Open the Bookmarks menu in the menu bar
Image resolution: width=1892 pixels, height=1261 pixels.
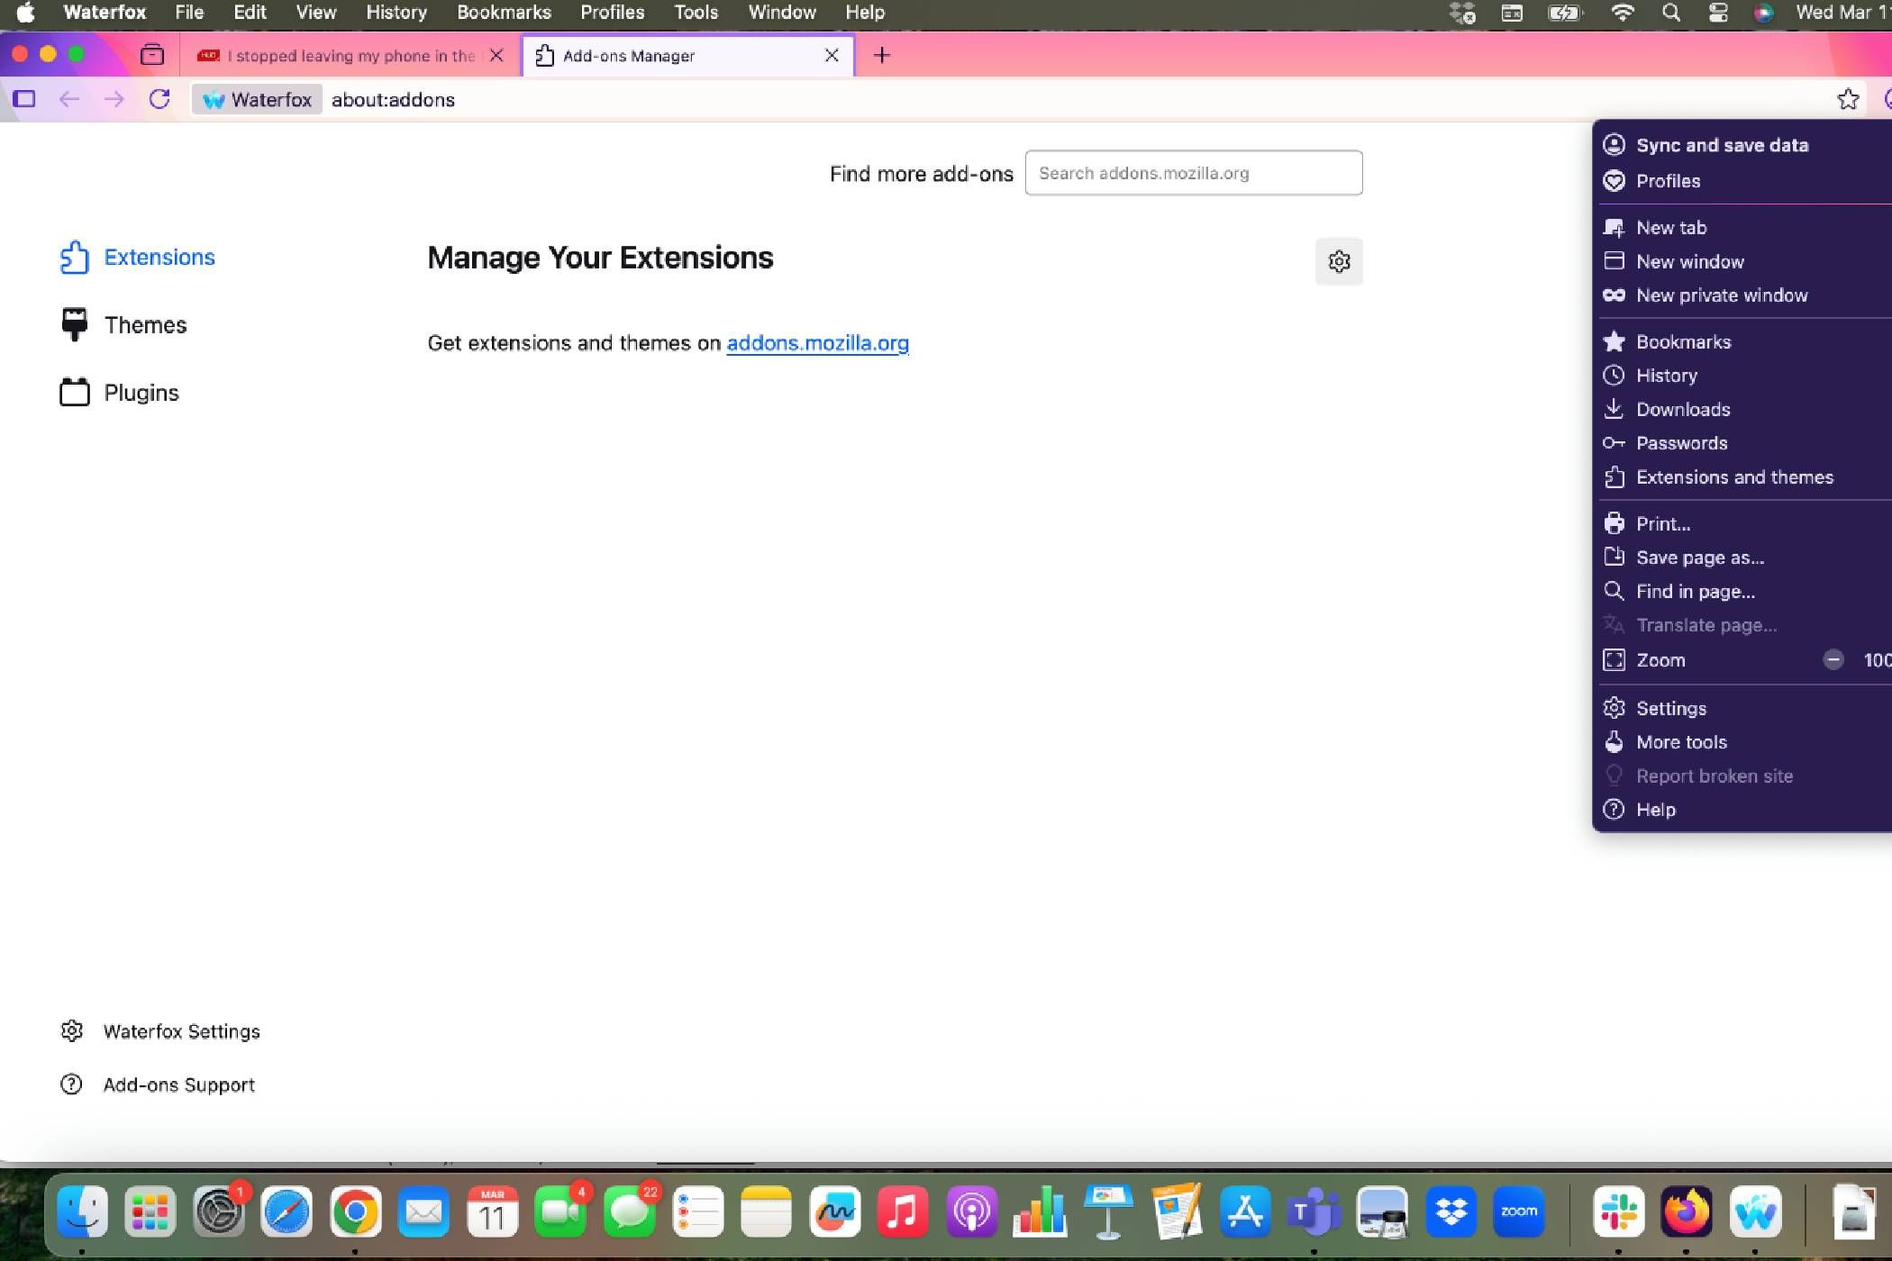tap(504, 13)
